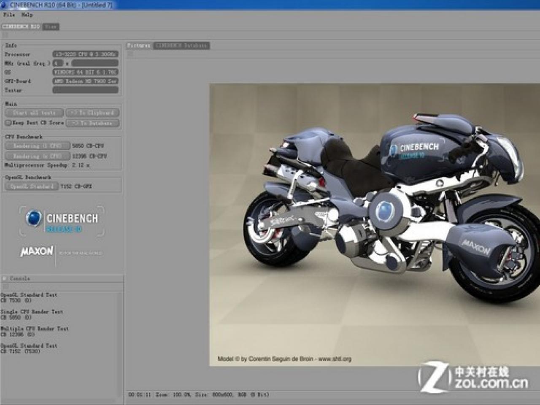Click the MHz CPU count field
Screen dimensions: 540x405
(x=58, y=63)
